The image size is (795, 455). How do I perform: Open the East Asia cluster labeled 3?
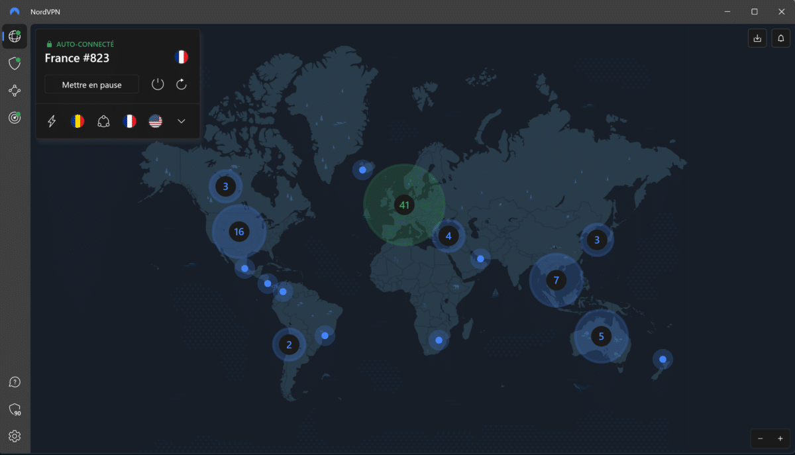pos(597,240)
